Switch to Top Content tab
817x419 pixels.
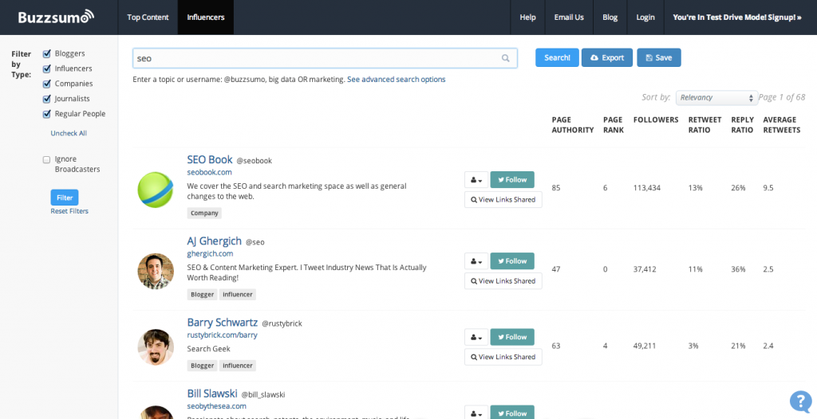pos(148,18)
